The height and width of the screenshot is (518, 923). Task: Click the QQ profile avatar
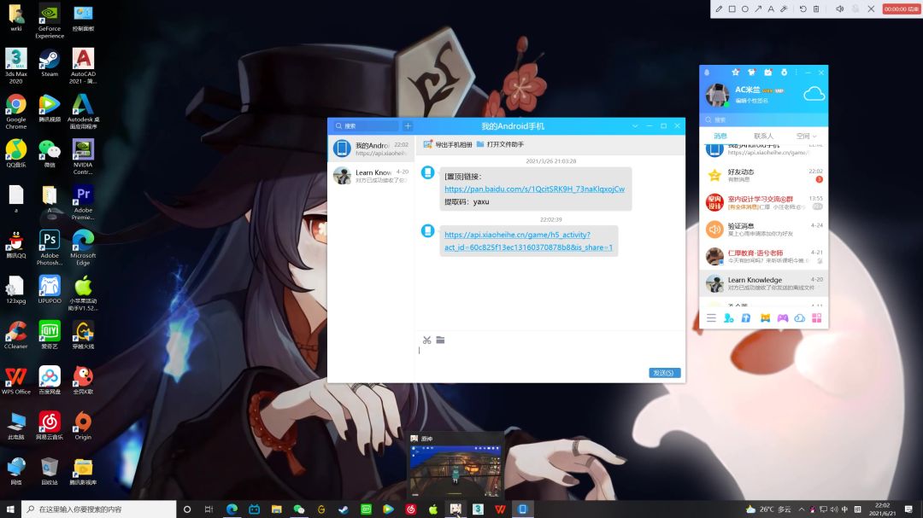pos(717,95)
